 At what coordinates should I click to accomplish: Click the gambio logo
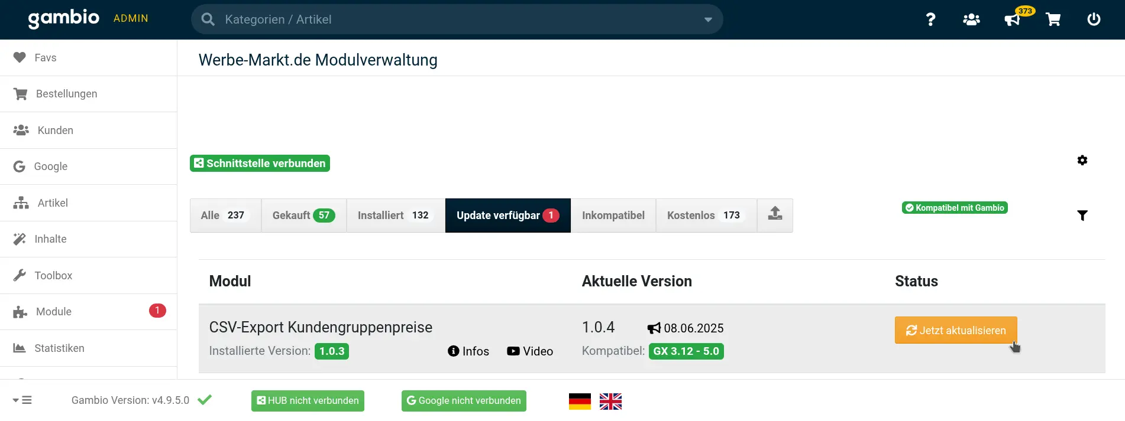pyautogui.click(x=64, y=18)
